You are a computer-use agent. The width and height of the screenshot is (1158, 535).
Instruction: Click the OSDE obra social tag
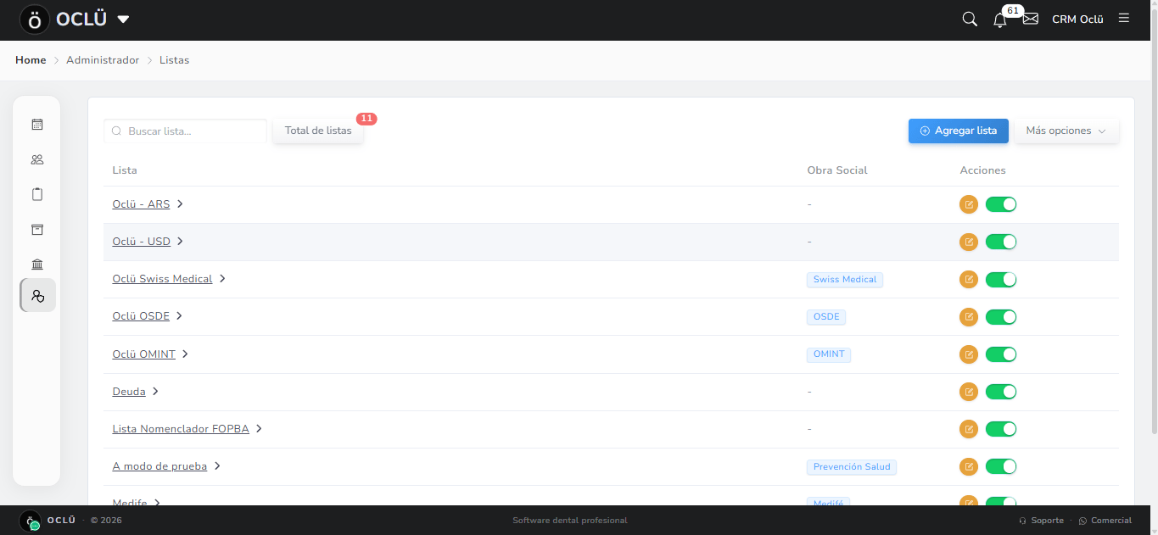click(x=826, y=317)
